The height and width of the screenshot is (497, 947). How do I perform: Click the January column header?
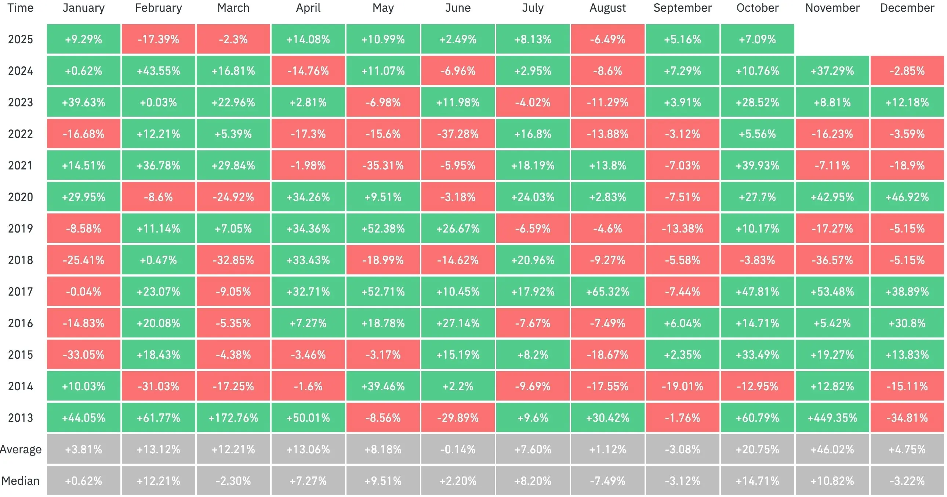pyautogui.click(x=83, y=8)
